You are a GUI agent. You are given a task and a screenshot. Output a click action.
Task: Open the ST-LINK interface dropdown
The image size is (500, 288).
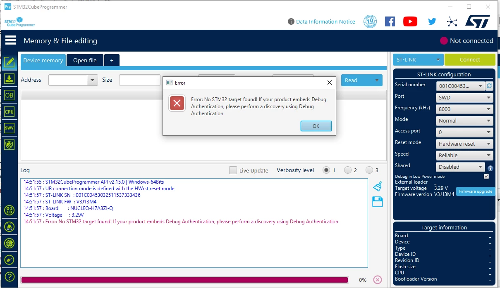[418, 59]
